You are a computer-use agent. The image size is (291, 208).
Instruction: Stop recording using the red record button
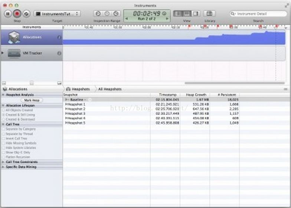pos(17,14)
